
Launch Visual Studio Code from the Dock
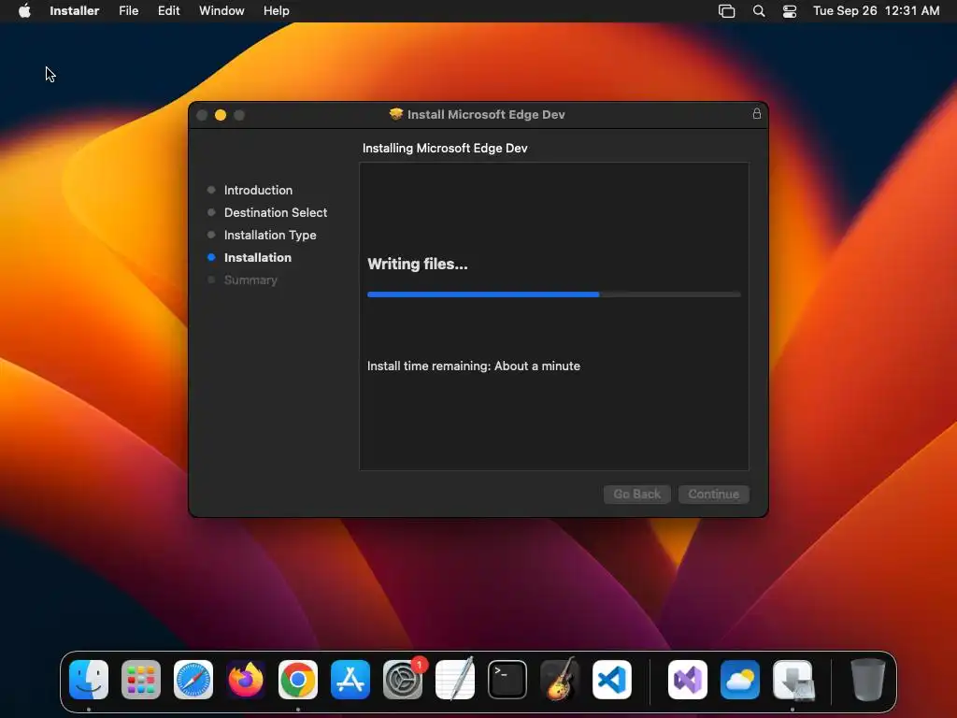click(612, 680)
